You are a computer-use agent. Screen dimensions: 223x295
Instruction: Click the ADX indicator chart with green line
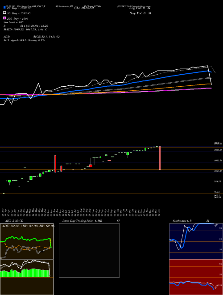coord(27,241)
